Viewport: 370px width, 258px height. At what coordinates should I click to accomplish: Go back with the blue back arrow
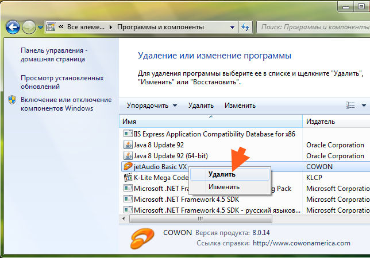pyautogui.click(x=13, y=28)
